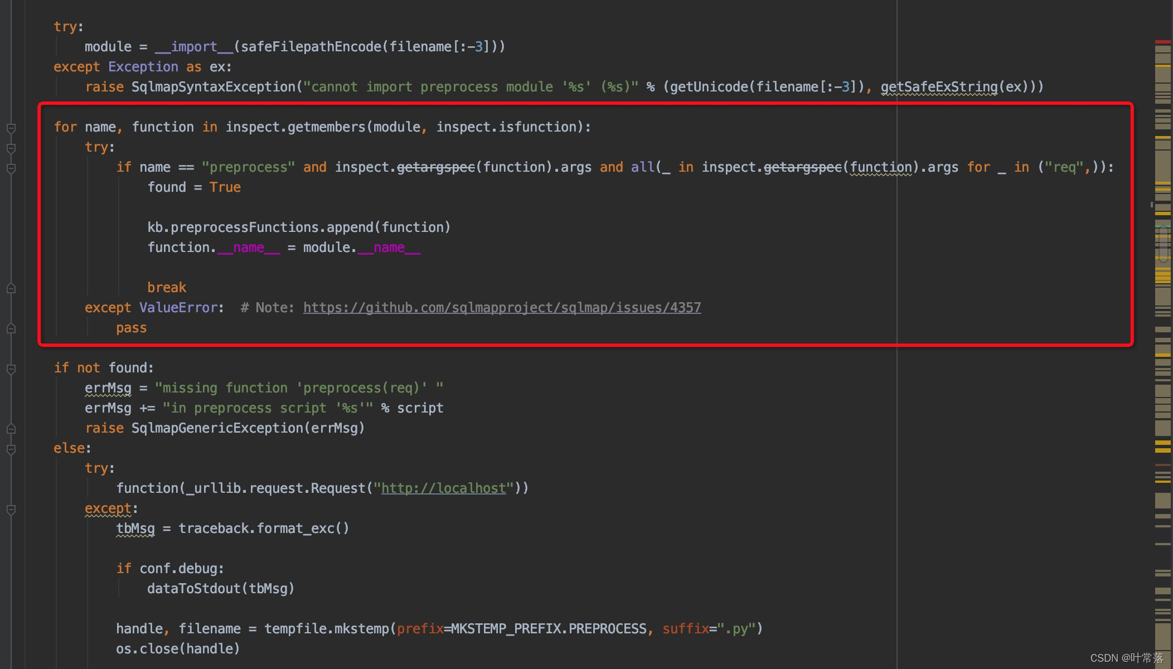Click underlined 'tbMsg' variable assignment
Screen dimensions: 1173x669
135,529
